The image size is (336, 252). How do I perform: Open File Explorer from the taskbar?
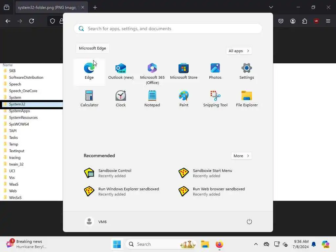(205, 244)
